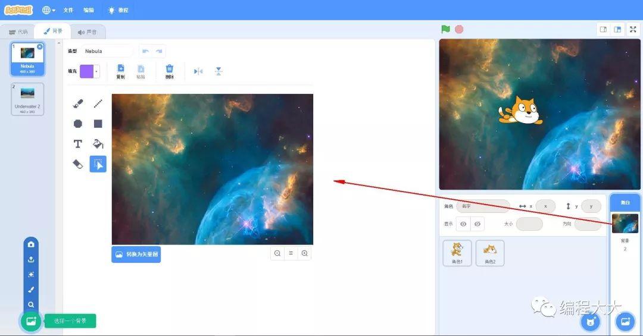643x336 pixels.
Task: Click the paint new backdrop brush icon
Action: [x=31, y=290]
